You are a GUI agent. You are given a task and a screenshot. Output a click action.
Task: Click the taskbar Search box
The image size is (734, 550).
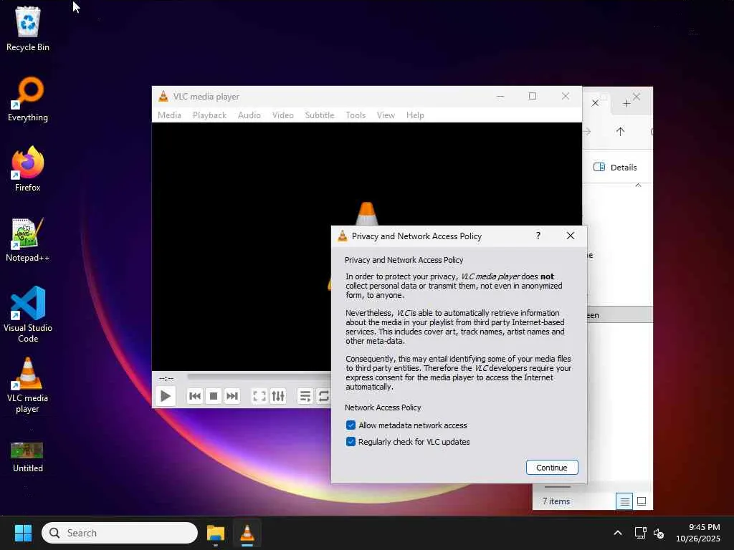pyautogui.click(x=120, y=533)
